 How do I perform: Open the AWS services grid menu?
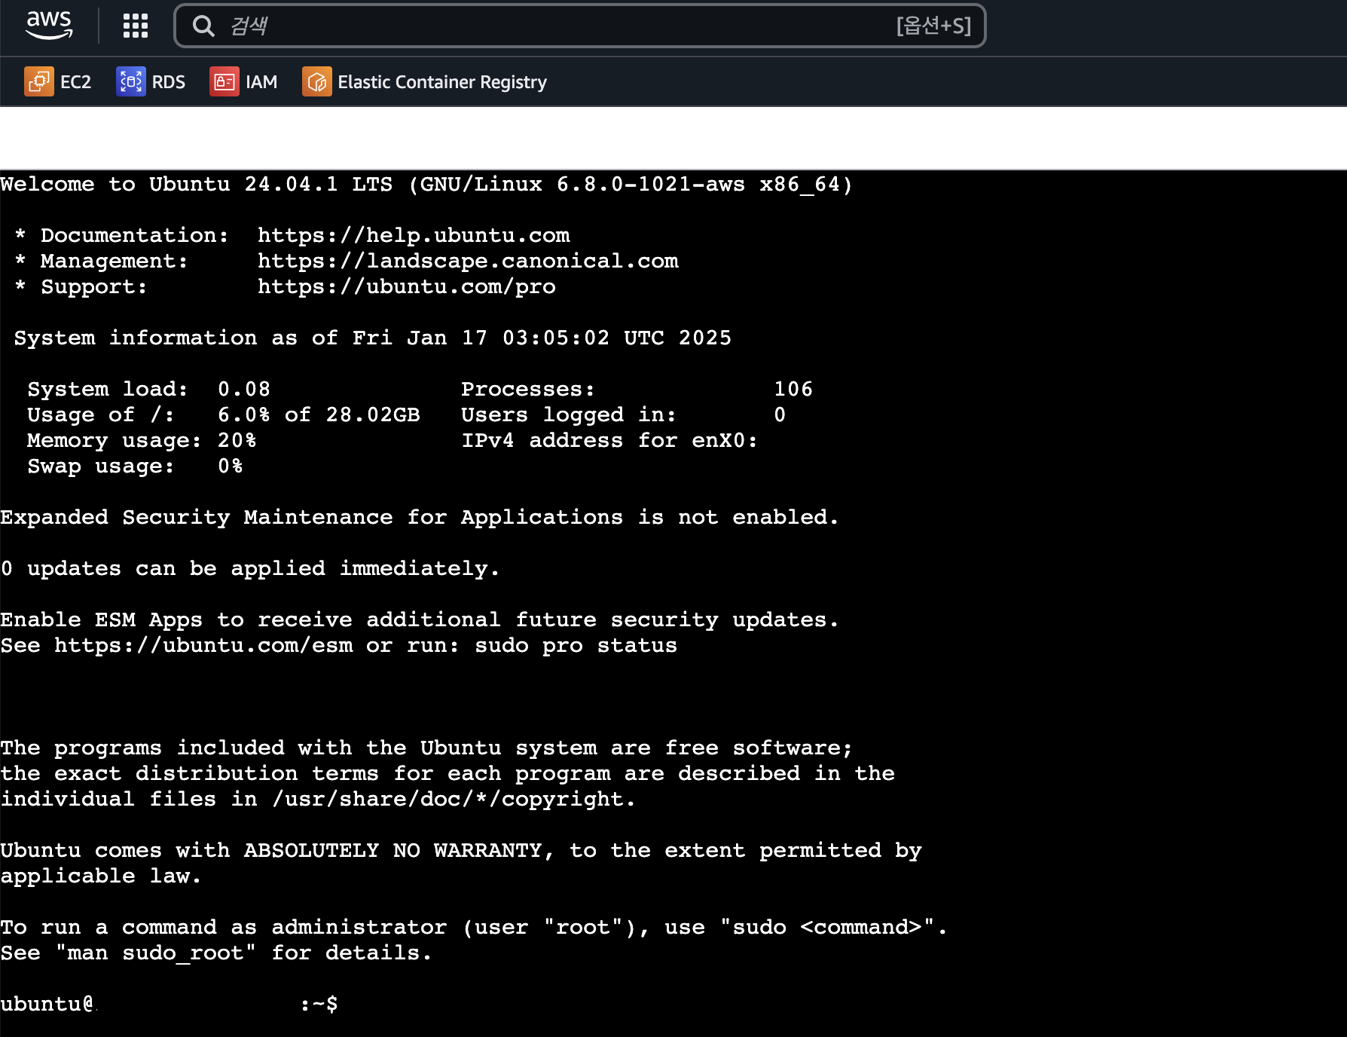point(136,26)
